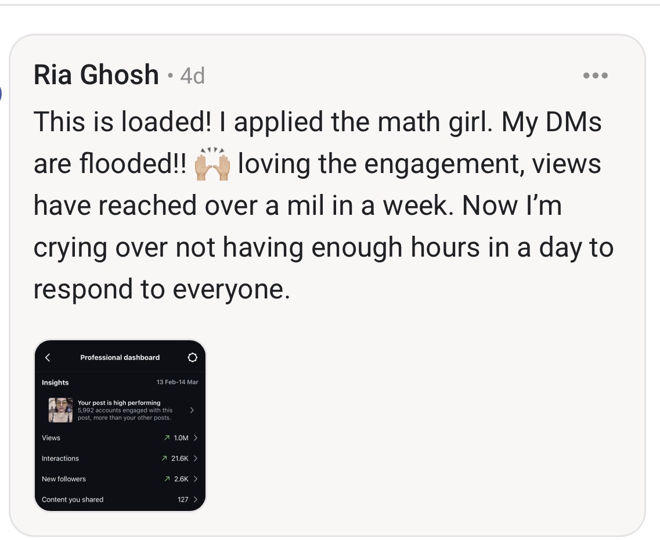Click the Insights heading
This screenshot has height=540, width=660.
pyautogui.click(x=55, y=383)
